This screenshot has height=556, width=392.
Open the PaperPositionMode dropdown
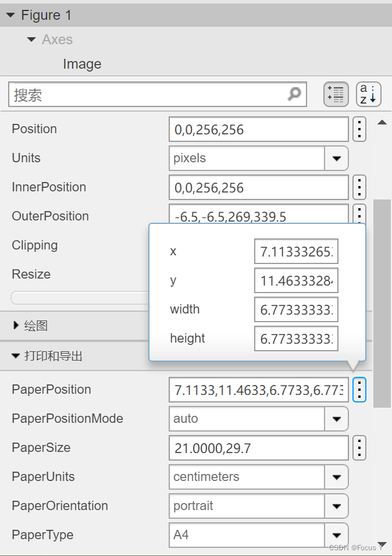coord(336,419)
